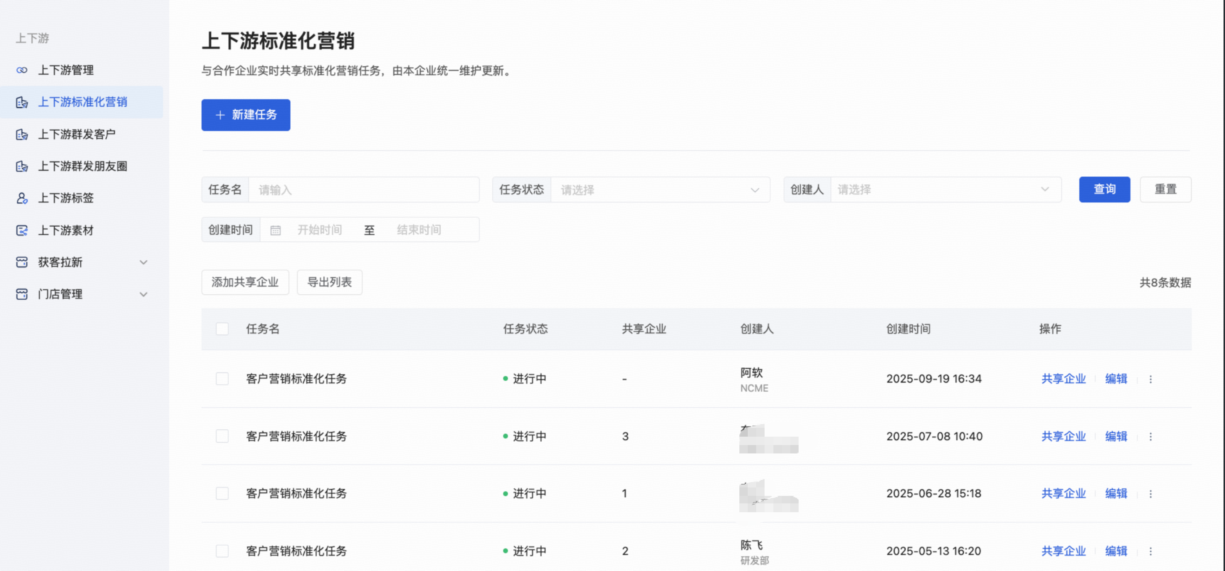The width and height of the screenshot is (1225, 571).
Task: Check the row created 2025-06-28 15:18
Action: (x=222, y=493)
